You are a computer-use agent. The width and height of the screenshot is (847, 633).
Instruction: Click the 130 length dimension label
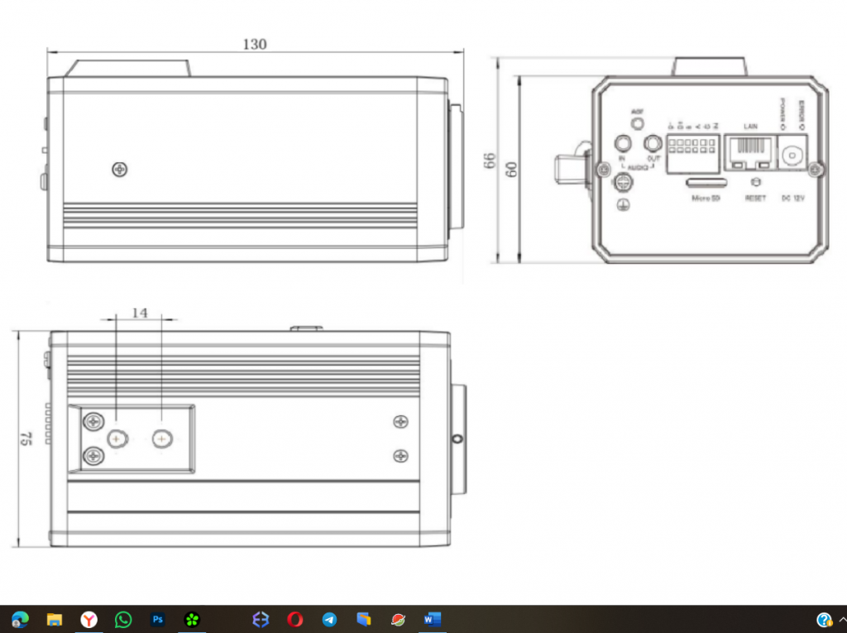pyautogui.click(x=255, y=44)
